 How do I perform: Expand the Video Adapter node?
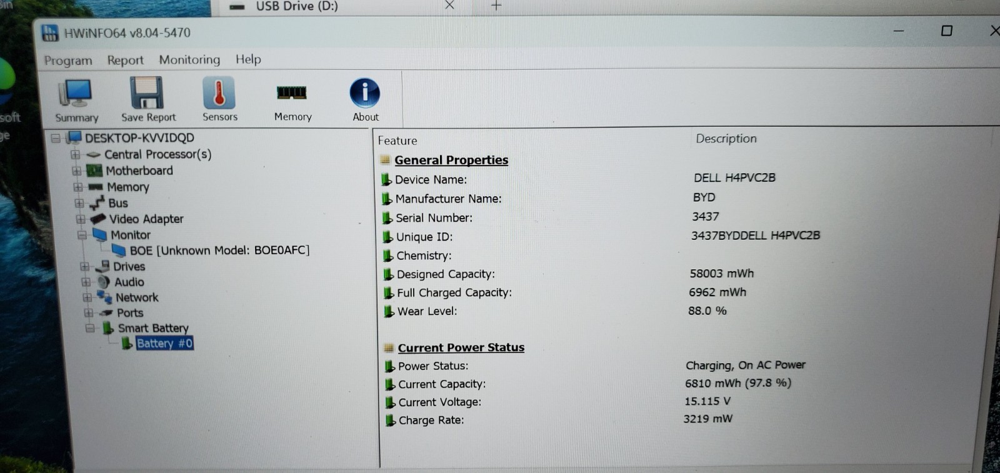point(80,219)
